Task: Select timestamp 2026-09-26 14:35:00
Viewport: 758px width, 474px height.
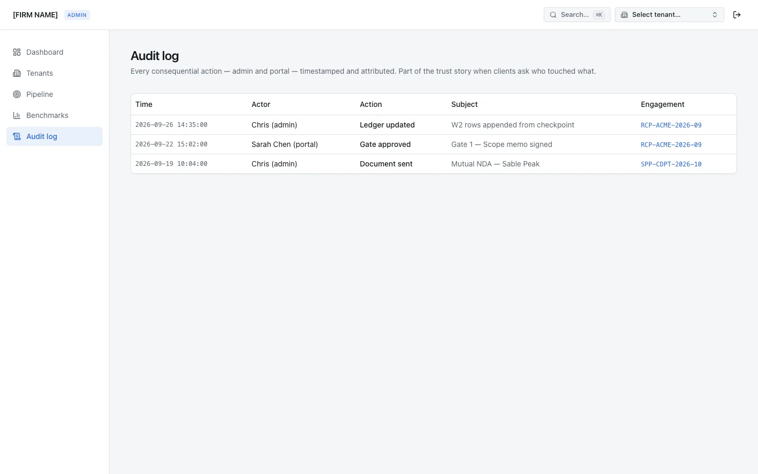Action: click(171, 125)
